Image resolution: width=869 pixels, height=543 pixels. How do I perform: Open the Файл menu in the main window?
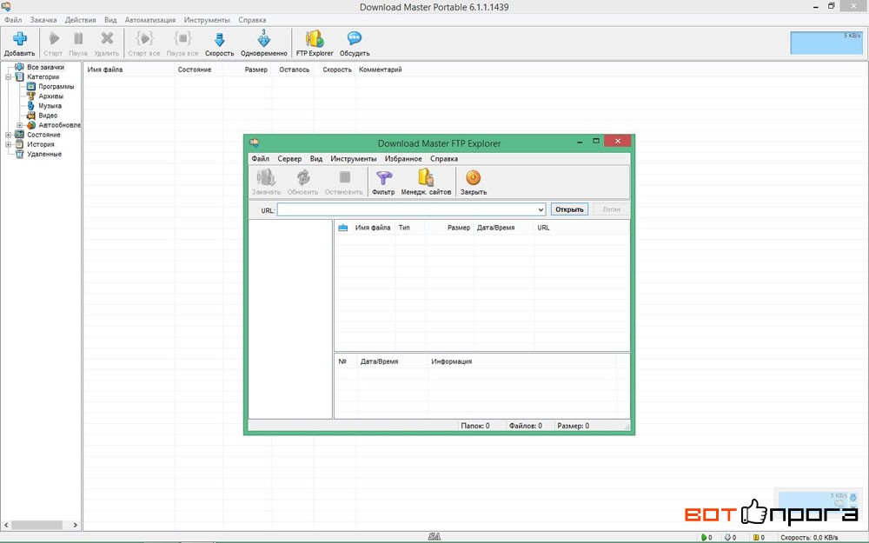[x=13, y=20]
